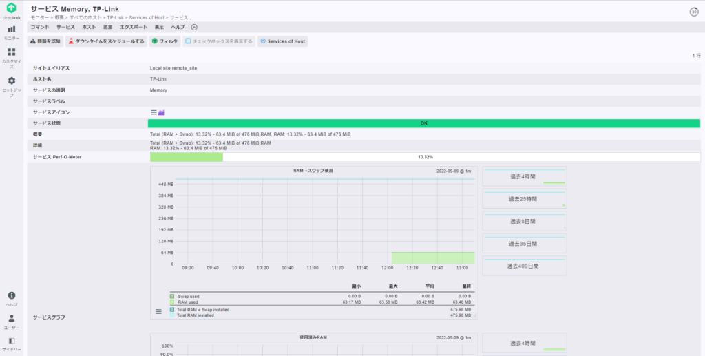
Task: Toggle チェックボックスを表示する
Action: click(x=219, y=41)
